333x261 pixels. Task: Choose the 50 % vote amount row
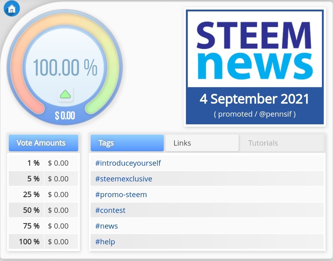click(x=43, y=210)
